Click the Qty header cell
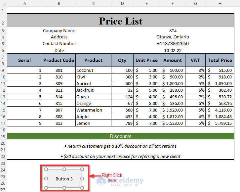The width and height of the screenshot is (240, 192). tap(122, 60)
